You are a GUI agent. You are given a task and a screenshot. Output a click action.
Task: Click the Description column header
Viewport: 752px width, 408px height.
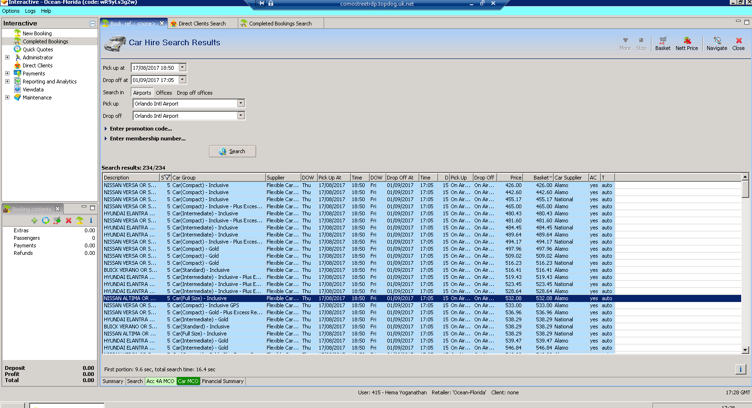coord(131,178)
